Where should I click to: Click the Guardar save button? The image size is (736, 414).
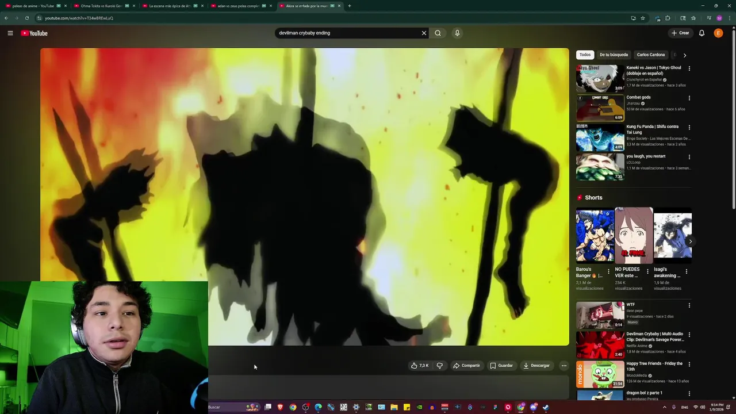[x=501, y=366]
